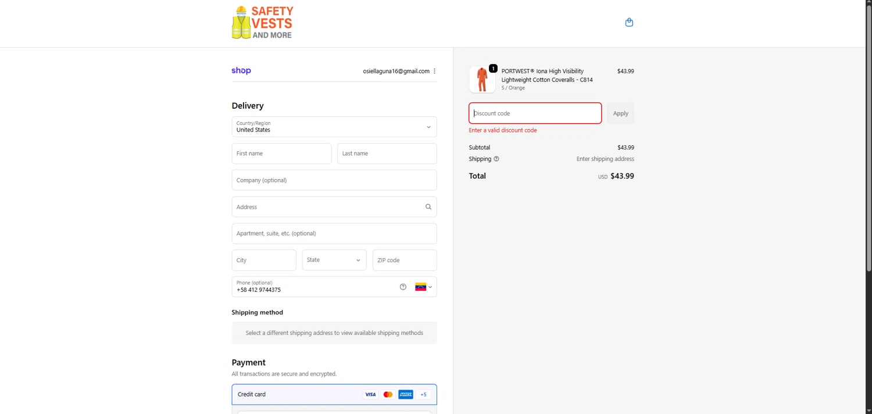Show the +5 more card types

coord(423,394)
